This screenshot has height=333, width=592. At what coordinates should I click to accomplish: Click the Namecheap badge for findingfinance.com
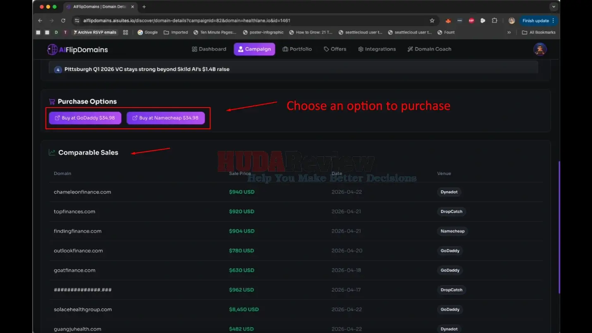pyautogui.click(x=453, y=231)
